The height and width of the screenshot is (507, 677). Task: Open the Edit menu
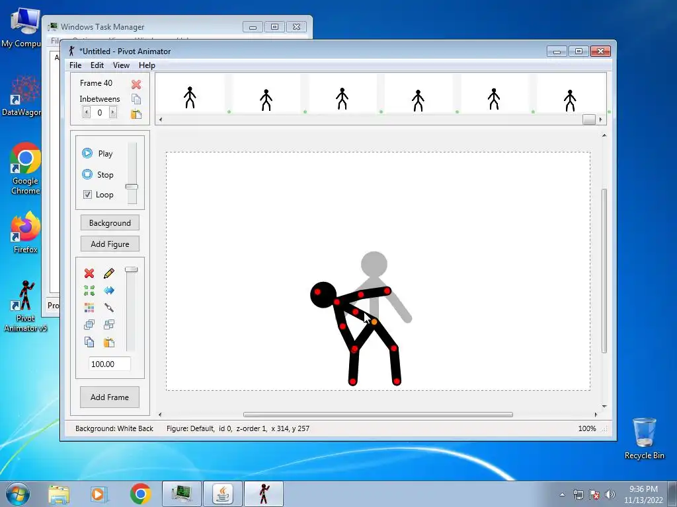click(97, 65)
